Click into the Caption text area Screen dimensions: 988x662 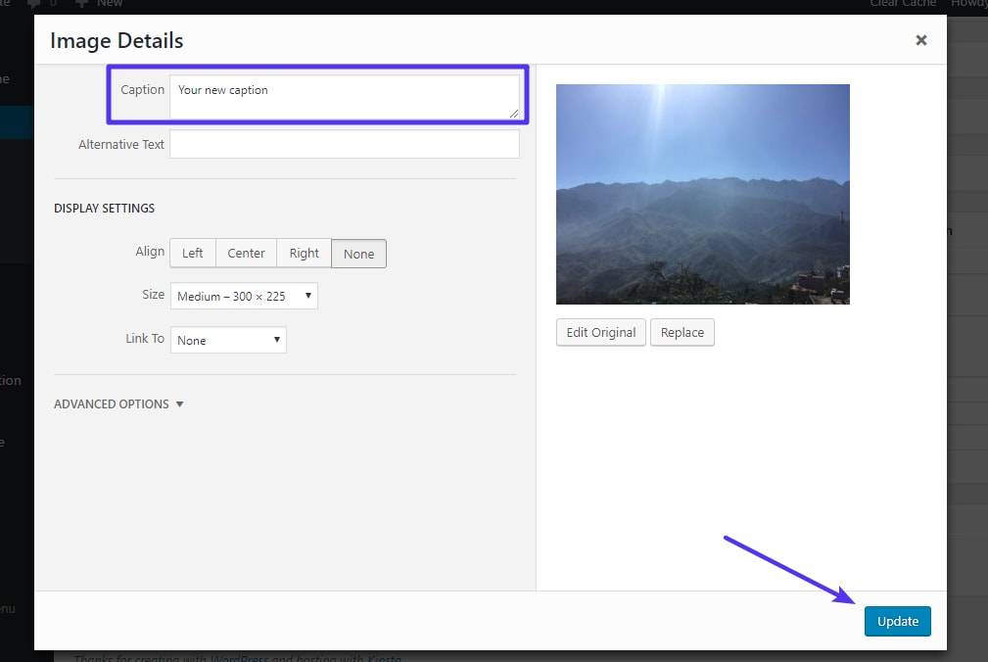click(x=343, y=97)
